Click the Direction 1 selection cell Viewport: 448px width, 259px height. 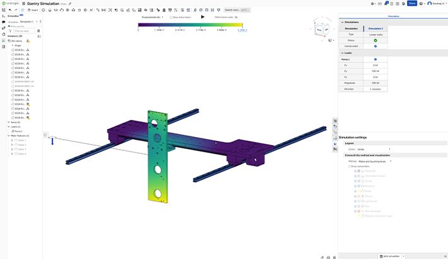[x=375, y=89]
